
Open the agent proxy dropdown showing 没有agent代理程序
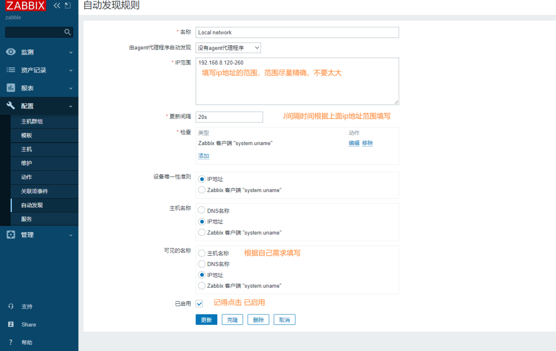click(228, 47)
